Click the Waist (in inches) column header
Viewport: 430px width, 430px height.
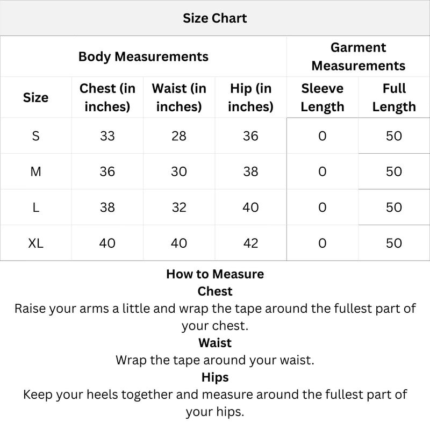point(179,97)
